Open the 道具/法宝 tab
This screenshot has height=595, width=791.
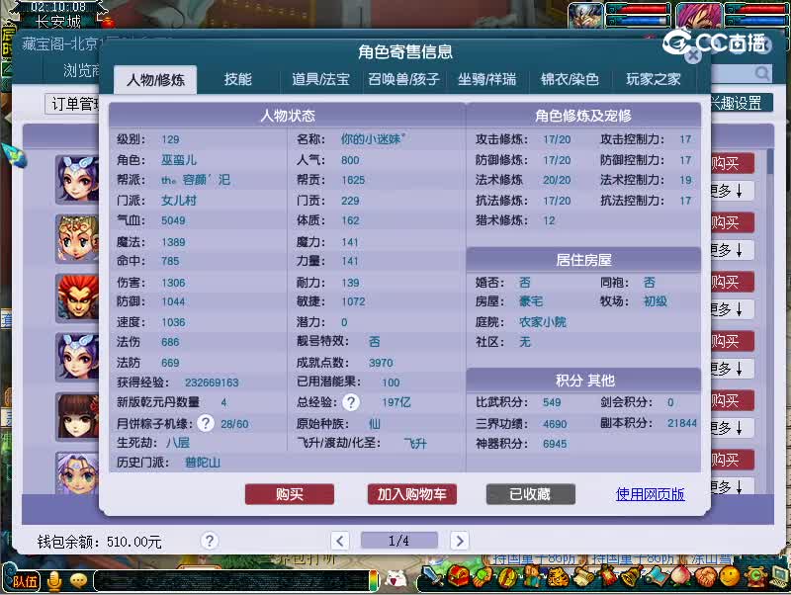[x=320, y=79]
